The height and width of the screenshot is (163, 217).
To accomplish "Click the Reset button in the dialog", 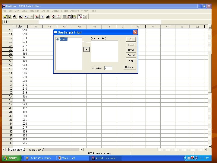I will (131, 50).
